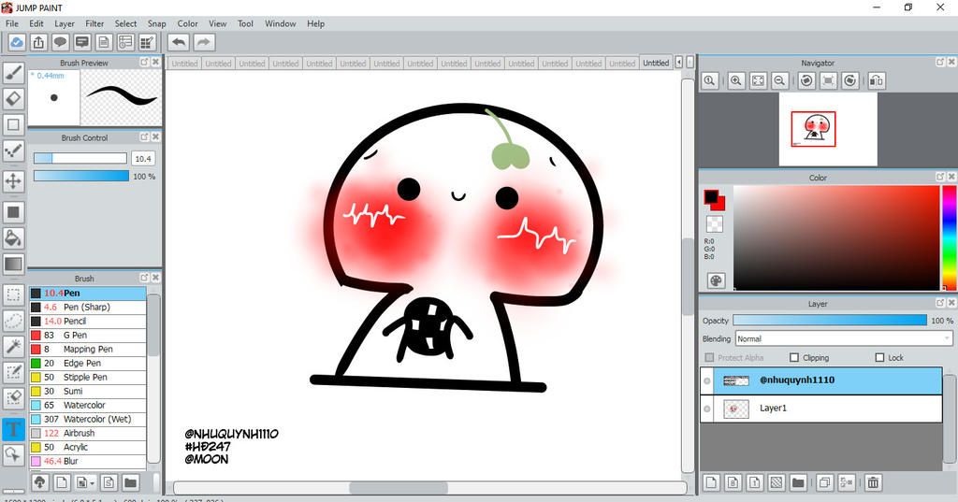The image size is (958, 502).
Task: Select the Text tool
Action: coord(13,428)
